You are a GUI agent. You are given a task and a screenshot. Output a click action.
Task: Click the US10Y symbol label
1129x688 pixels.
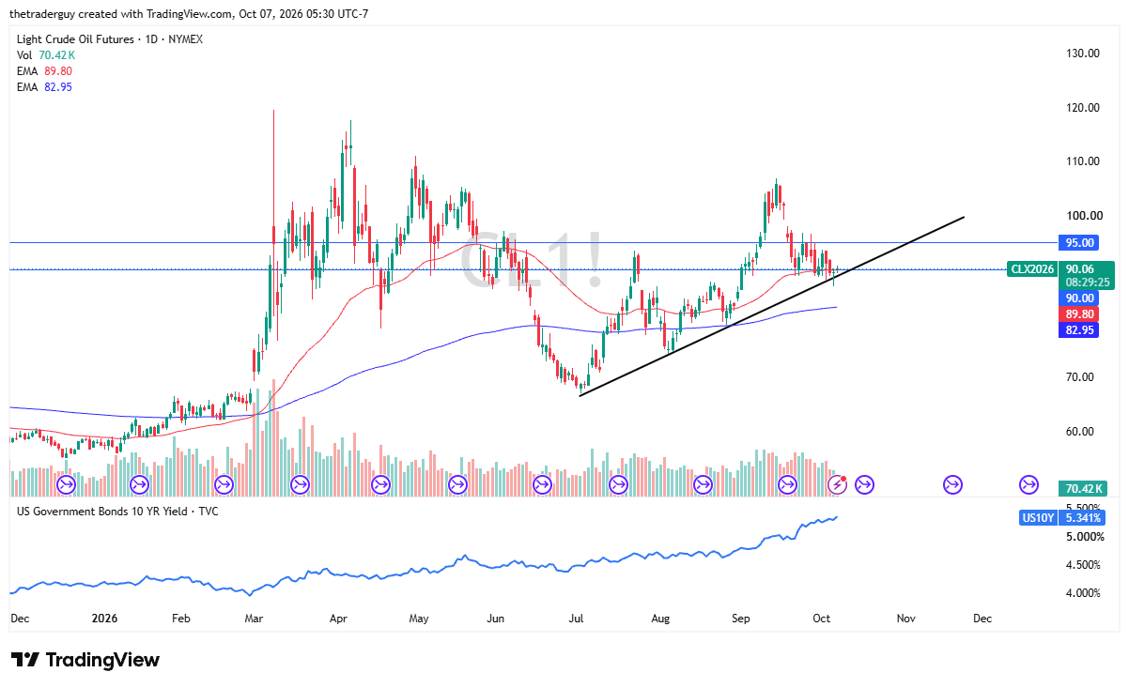1037,517
